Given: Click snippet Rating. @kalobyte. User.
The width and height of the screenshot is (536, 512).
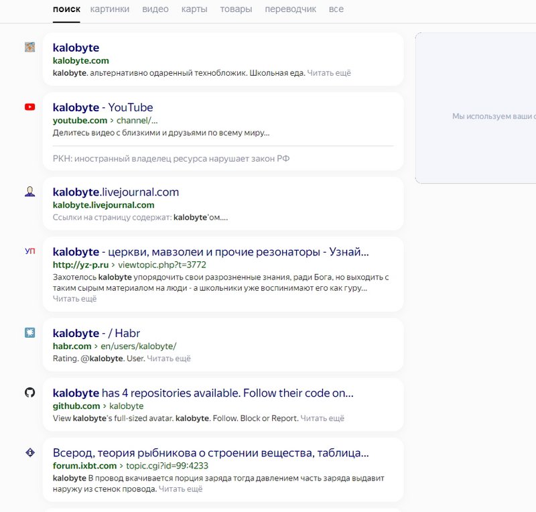Looking at the screenshot, I should point(98,359).
